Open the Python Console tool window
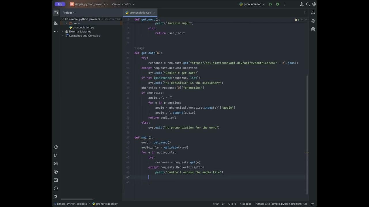Viewport: 369px width, 207px height. (56, 147)
